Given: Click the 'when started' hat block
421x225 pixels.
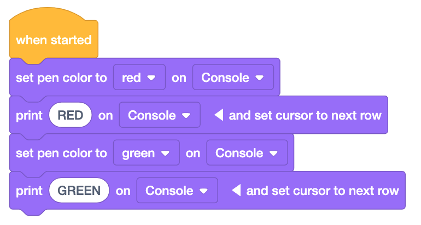Looking at the screenshot, I should click(53, 40).
